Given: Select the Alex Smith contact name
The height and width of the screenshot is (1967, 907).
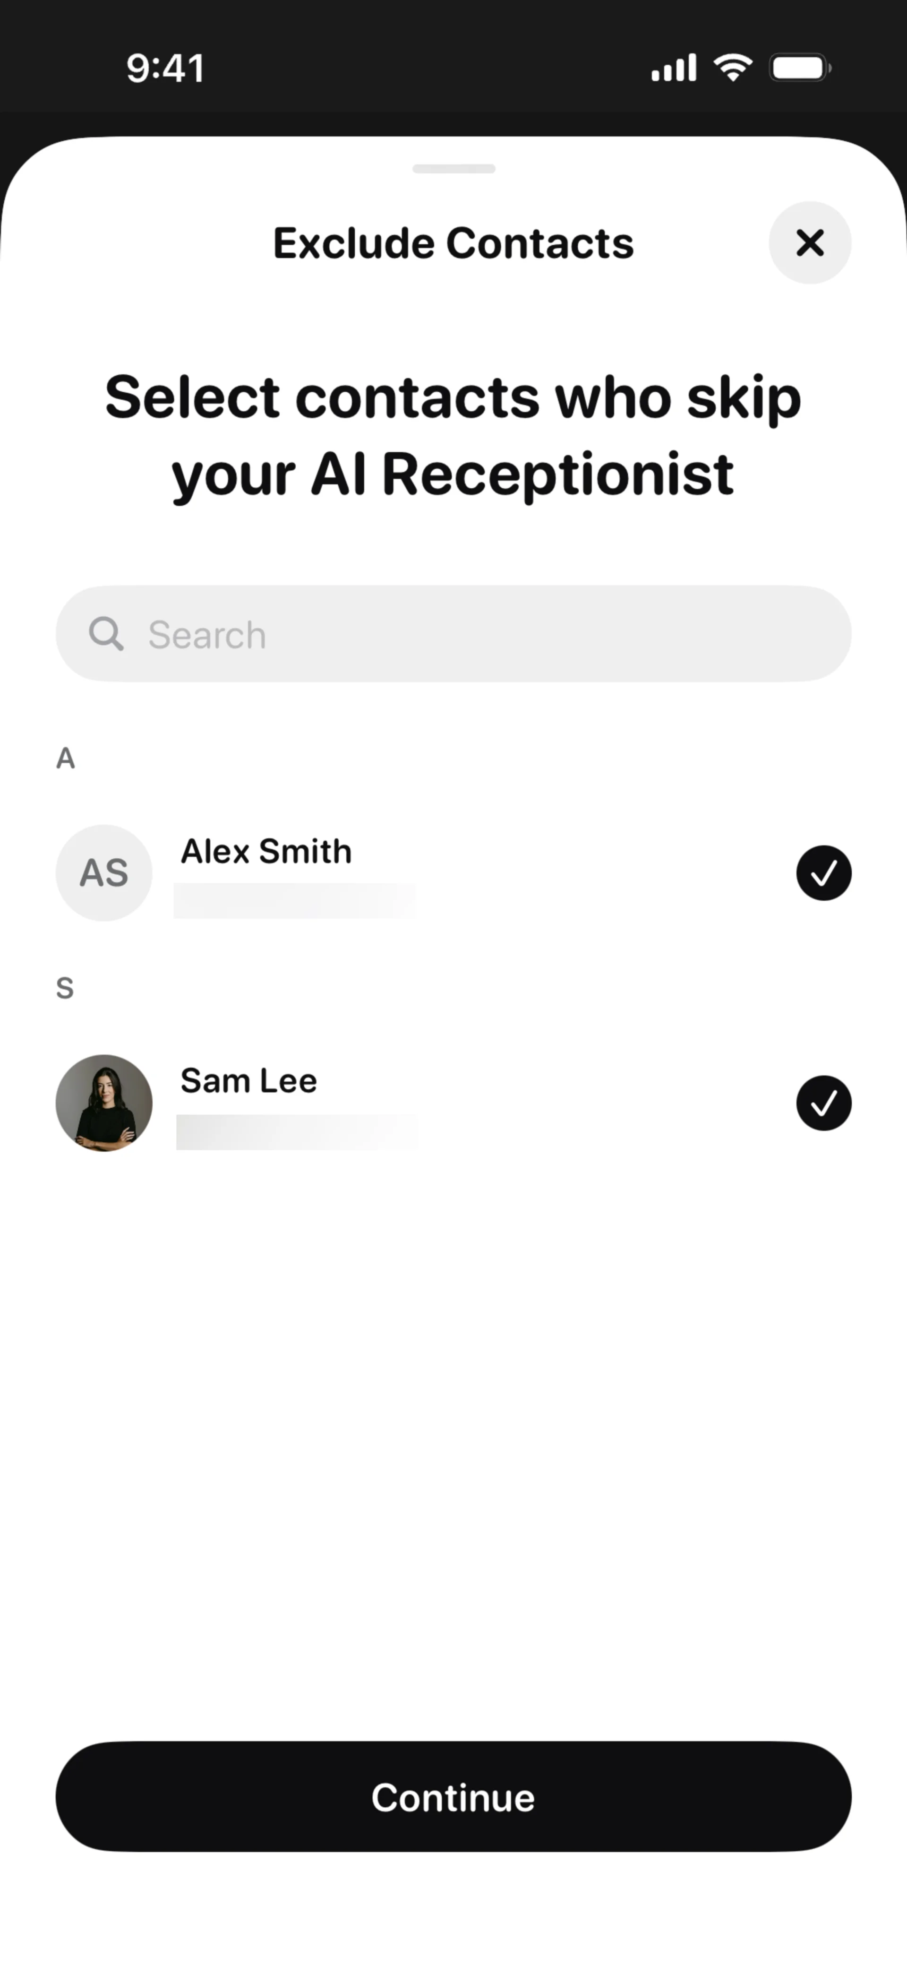Looking at the screenshot, I should click(265, 851).
